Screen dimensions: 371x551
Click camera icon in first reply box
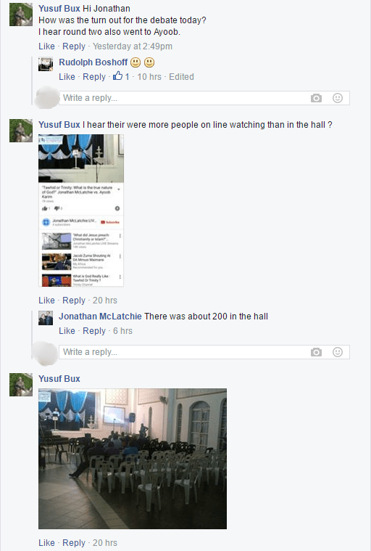coord(316,98)
